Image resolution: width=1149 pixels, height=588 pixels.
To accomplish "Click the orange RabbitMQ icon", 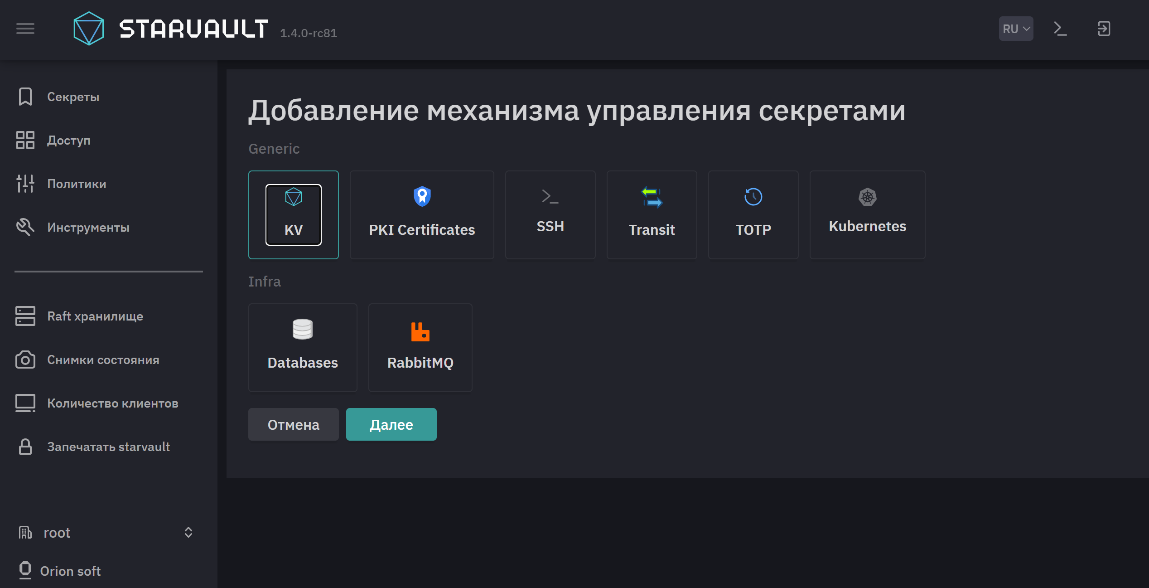I will click(x=420, y=331).
